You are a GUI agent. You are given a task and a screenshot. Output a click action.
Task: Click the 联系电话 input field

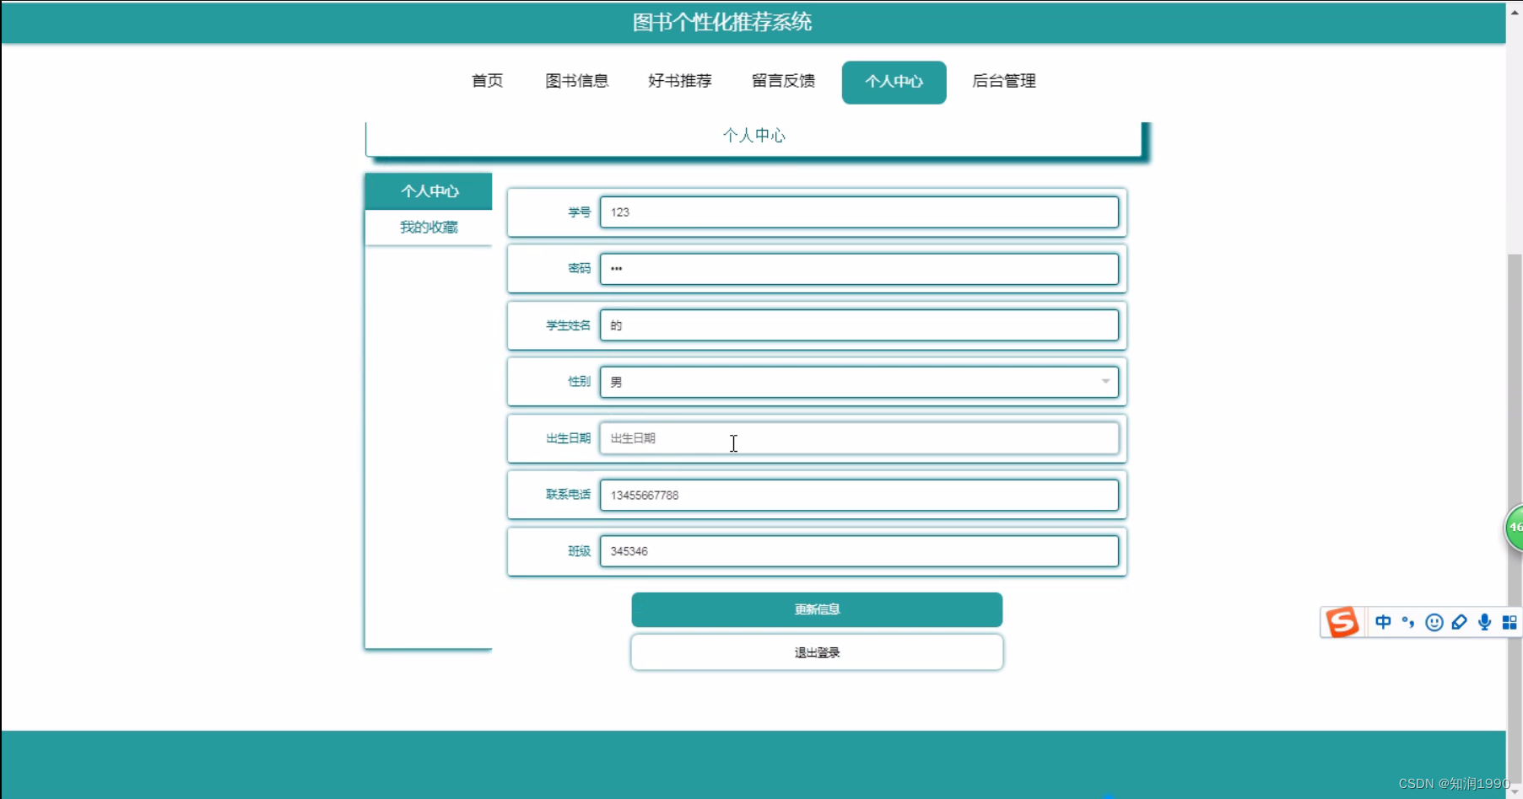tap(859, 495)
